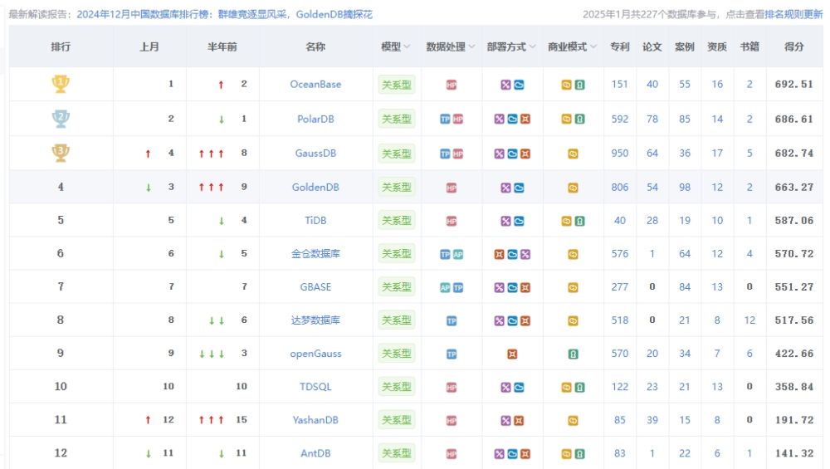Image resolution: width=830 pixels, height=469 pixels.
Task: Click the 论文 column header
Action: [652, 46]
